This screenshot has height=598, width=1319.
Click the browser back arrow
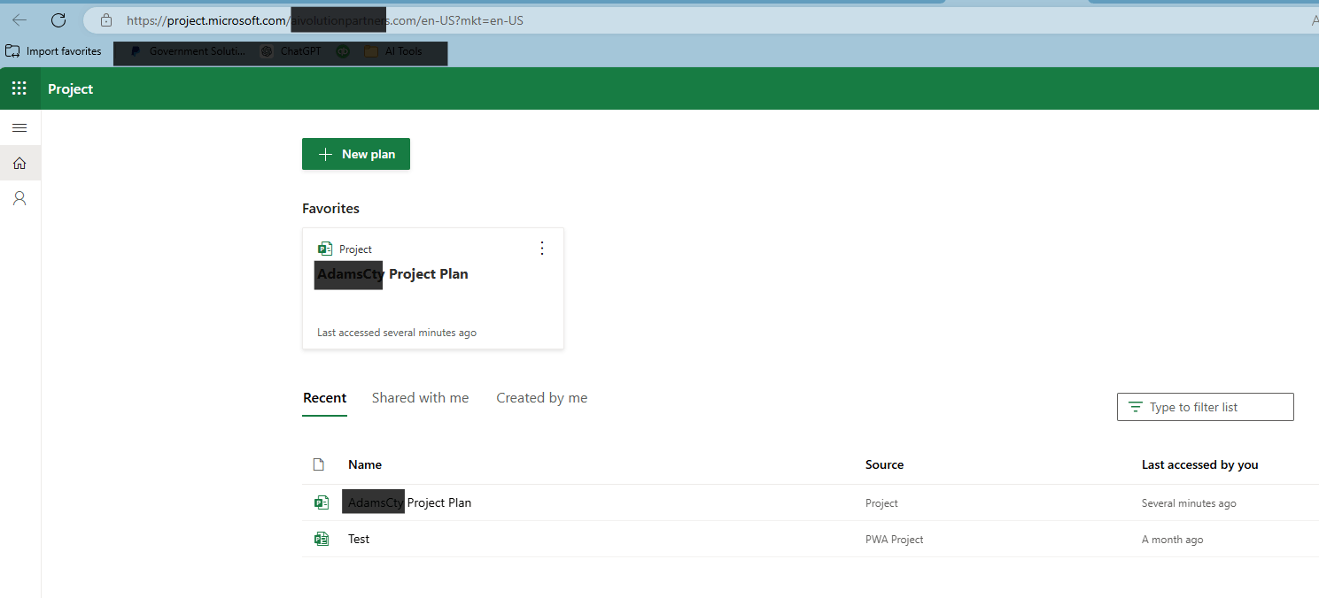tap(19, 19)
